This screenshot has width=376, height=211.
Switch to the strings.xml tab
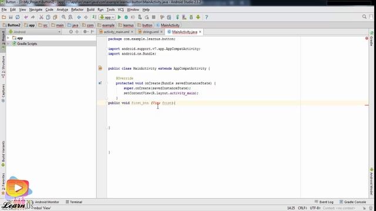click(x=150, y=32)
